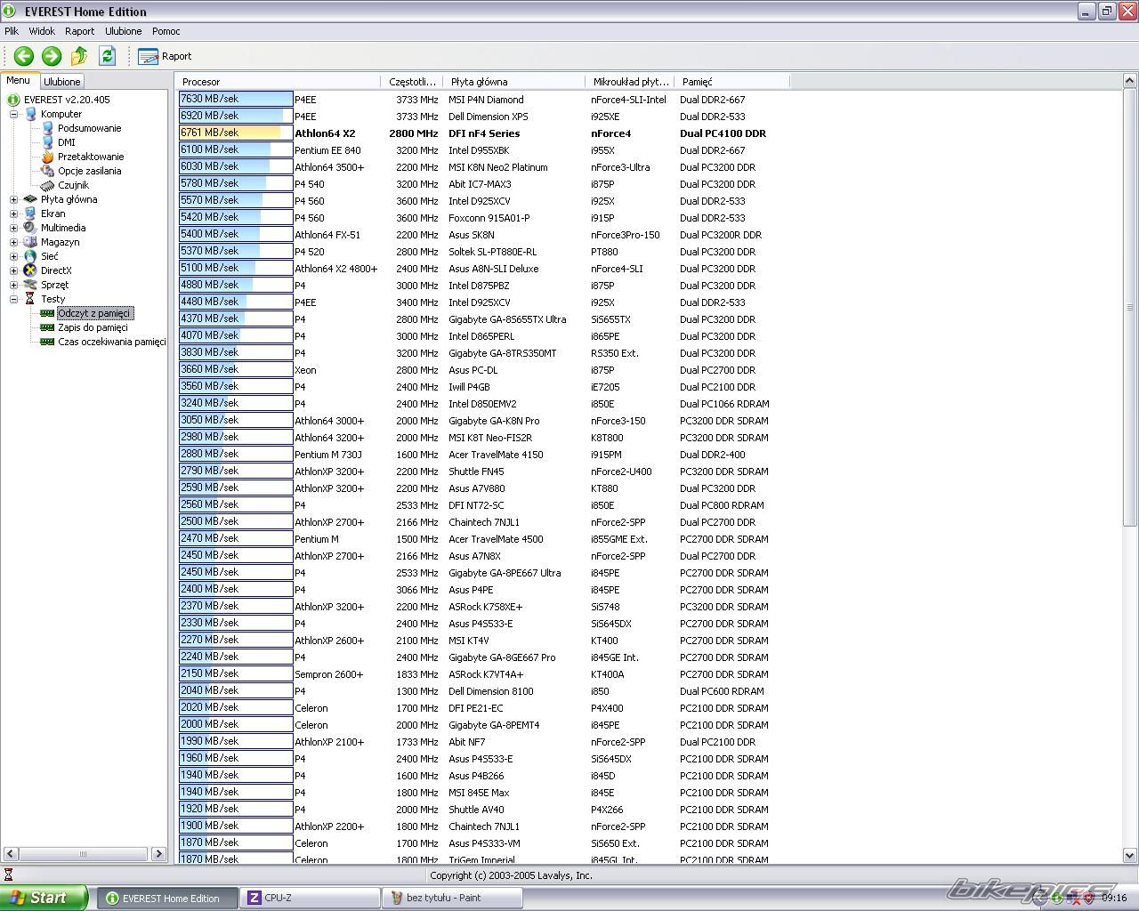Viewport: 1139px width, 911px height.
Task: Expand the Ekran tree node
Action: point(13,214)
